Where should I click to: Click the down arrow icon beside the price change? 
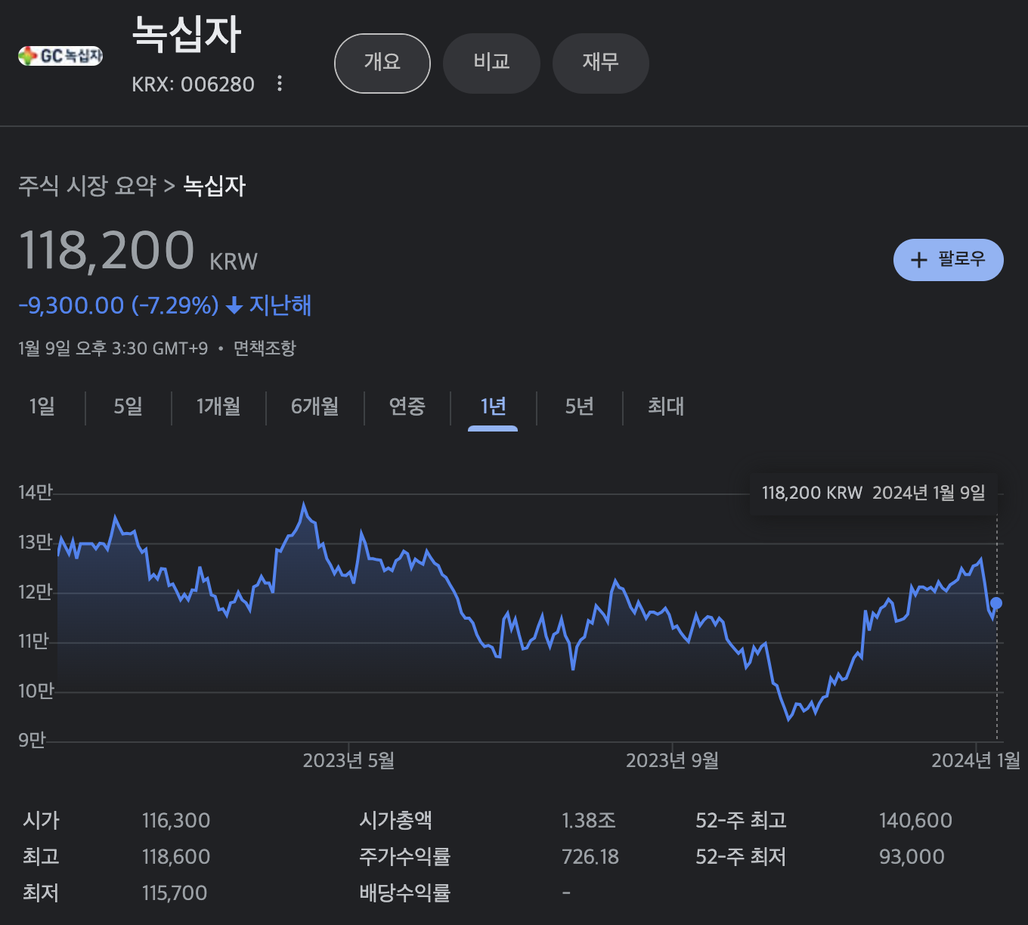pos(234,306)
